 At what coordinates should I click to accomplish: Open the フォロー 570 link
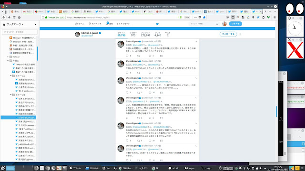coord(133,34)
